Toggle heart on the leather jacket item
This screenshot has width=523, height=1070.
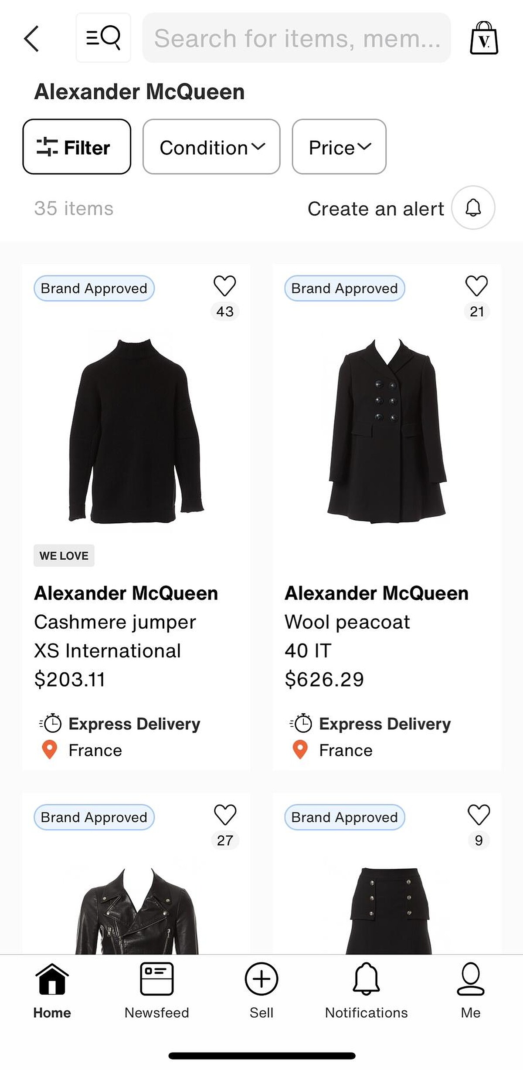click(x=225, y=815)
